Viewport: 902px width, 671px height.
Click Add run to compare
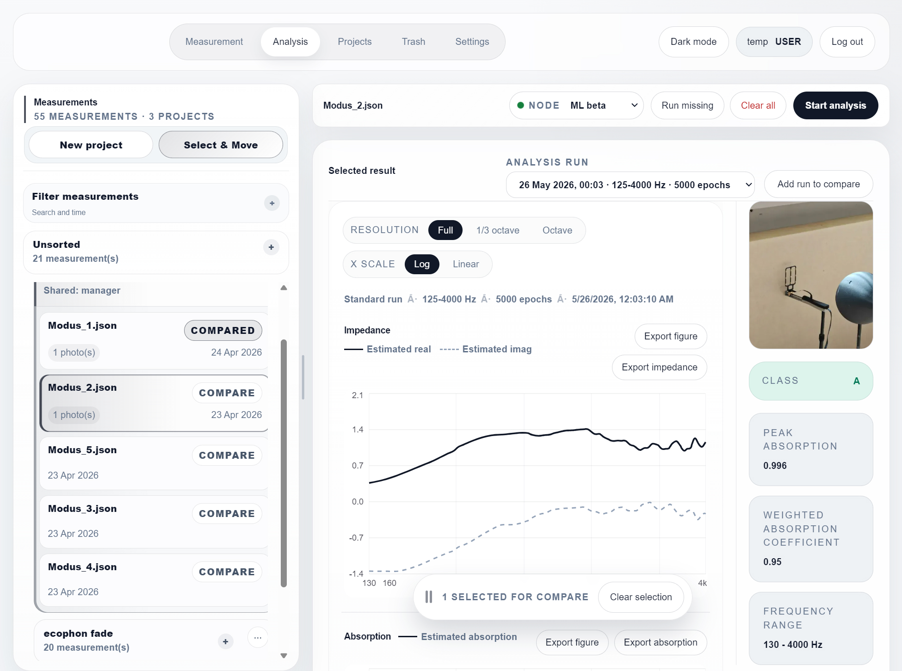[x=818, y=184]
